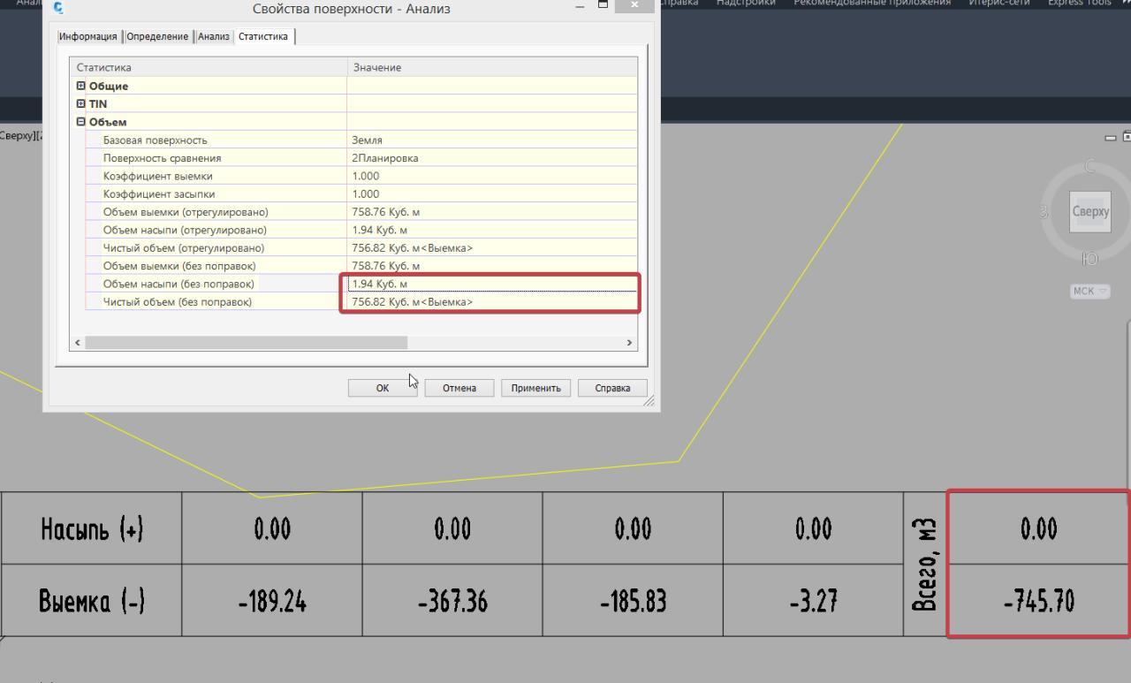The image size is (1131, 683).
Task: Click the 0.00 cell above -185.83
Action: click(x=633, y=528)
